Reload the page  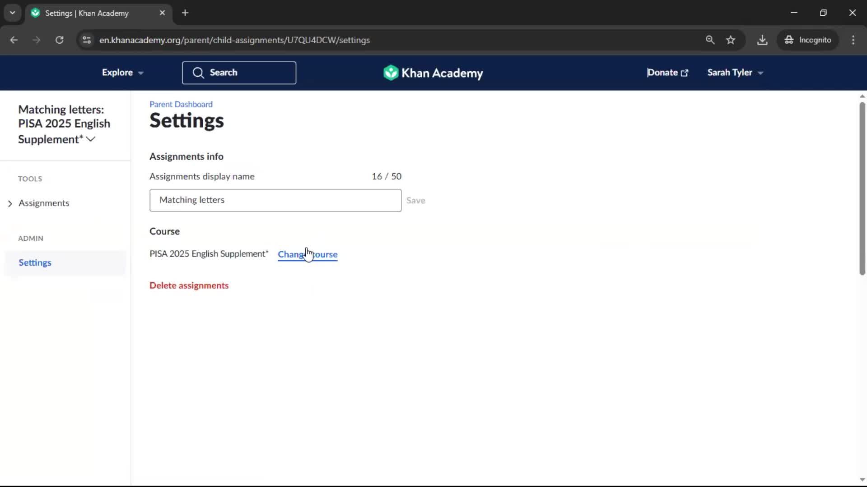pyautogui.click(x=59, y=40)
